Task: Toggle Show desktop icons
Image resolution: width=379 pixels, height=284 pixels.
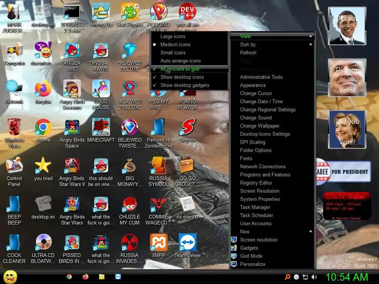Action: pyautogui.click(x=189, y=77)
